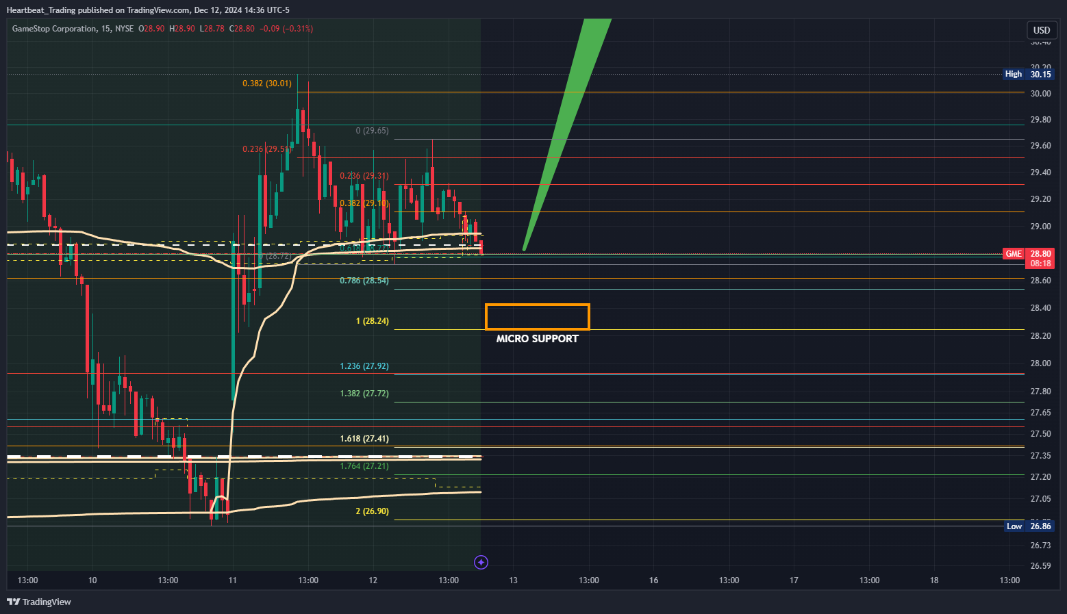Select the 0.382 (30.01) Fibonacci label
This screenshot has width=1067, height=614.
pyautogui.click(x=267, y=84)
